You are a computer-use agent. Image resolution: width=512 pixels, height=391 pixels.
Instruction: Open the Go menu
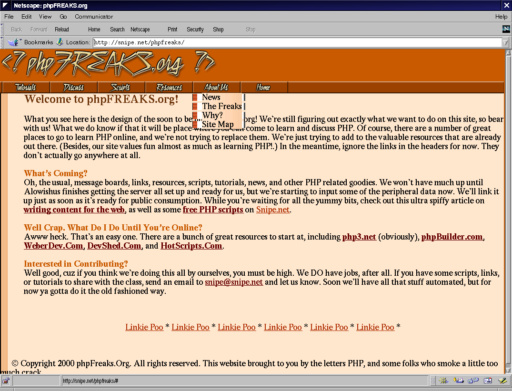click(x=63, y=16)
